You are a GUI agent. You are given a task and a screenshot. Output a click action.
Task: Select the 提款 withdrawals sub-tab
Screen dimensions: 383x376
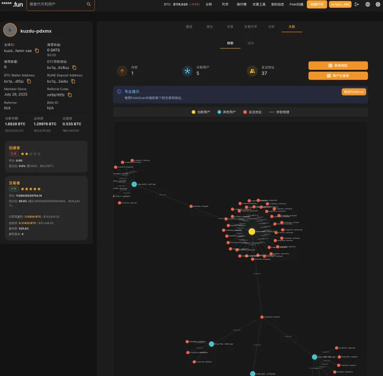pyautogui.click(x=251, y=43)
